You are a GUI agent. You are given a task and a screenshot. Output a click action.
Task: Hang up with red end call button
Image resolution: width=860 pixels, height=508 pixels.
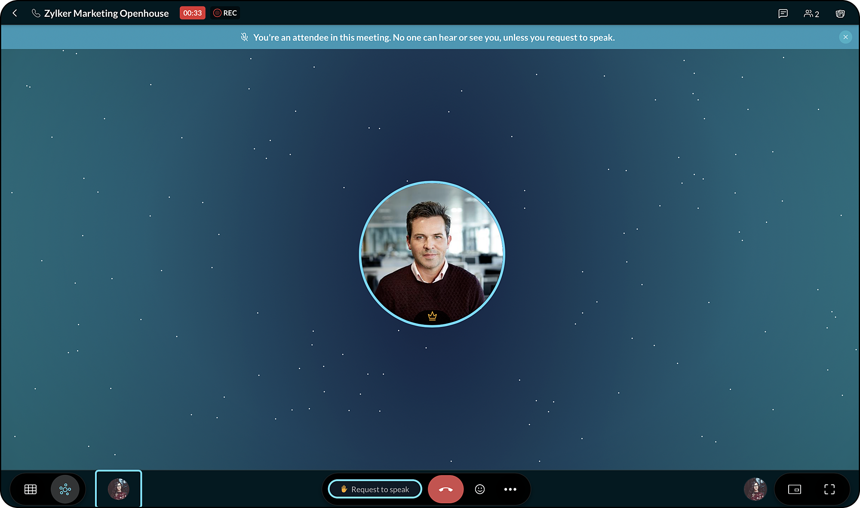click(x=445, y=489)
